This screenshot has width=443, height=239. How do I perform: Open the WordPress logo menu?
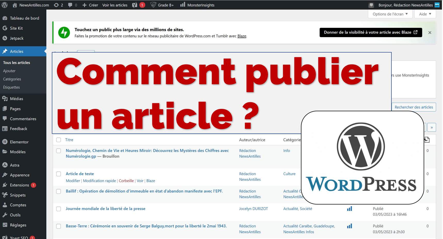click(5, 5)
